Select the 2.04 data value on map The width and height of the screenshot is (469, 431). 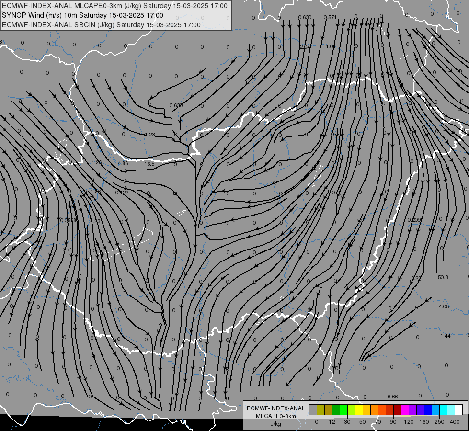305,47
